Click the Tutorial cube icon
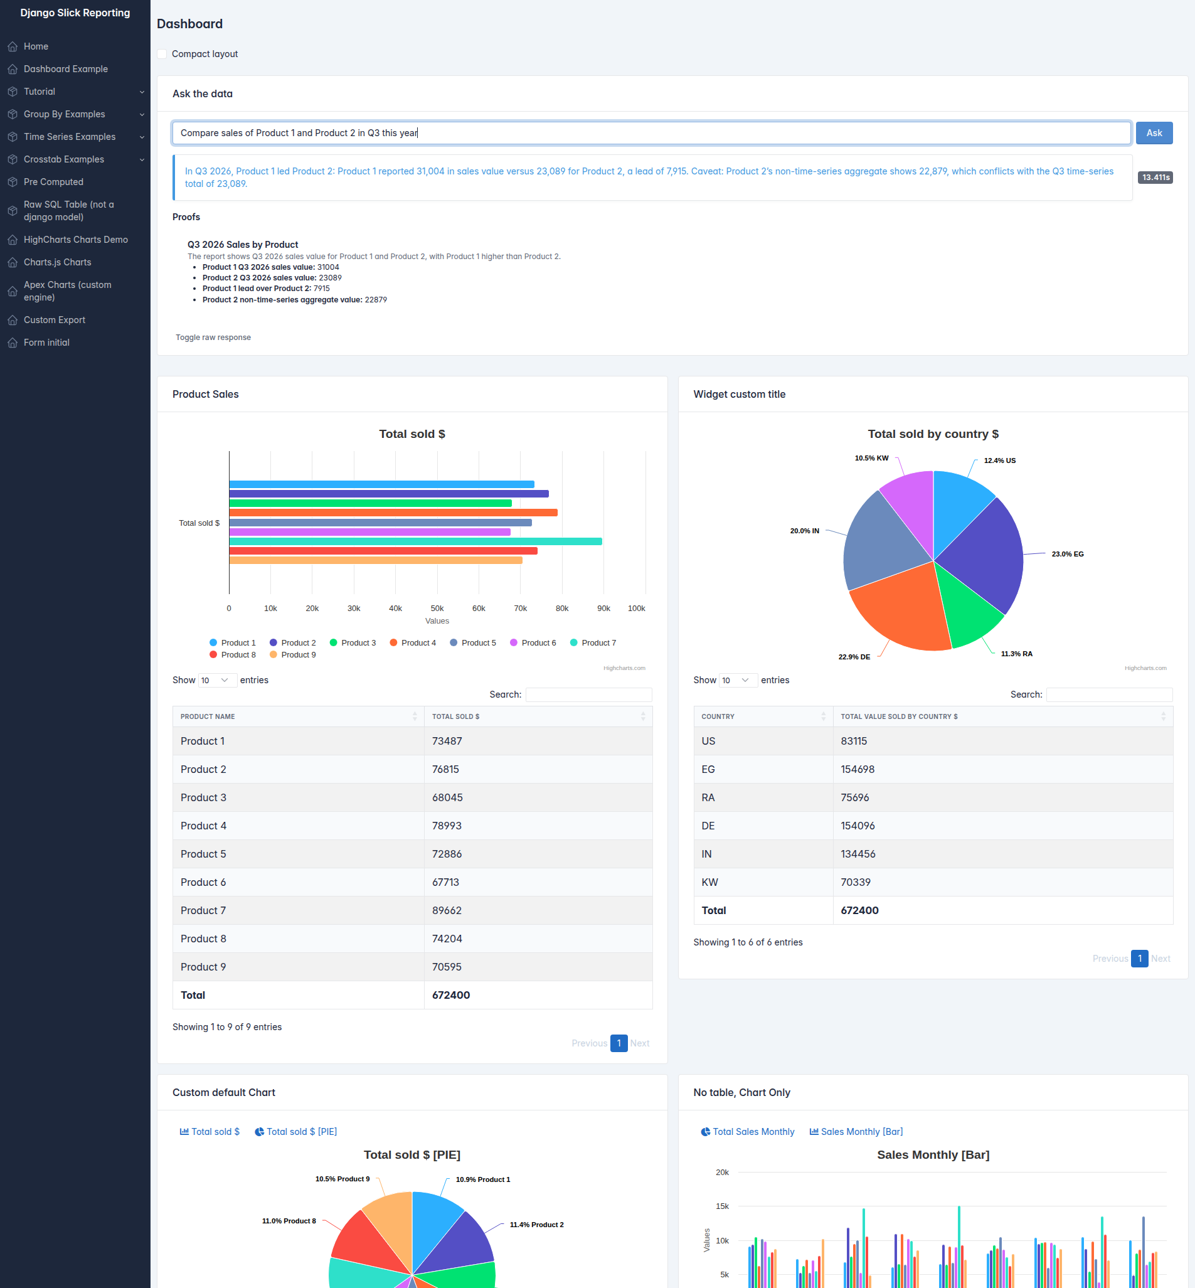The height and width of the screenshot is (1288, 1195). 13,92
